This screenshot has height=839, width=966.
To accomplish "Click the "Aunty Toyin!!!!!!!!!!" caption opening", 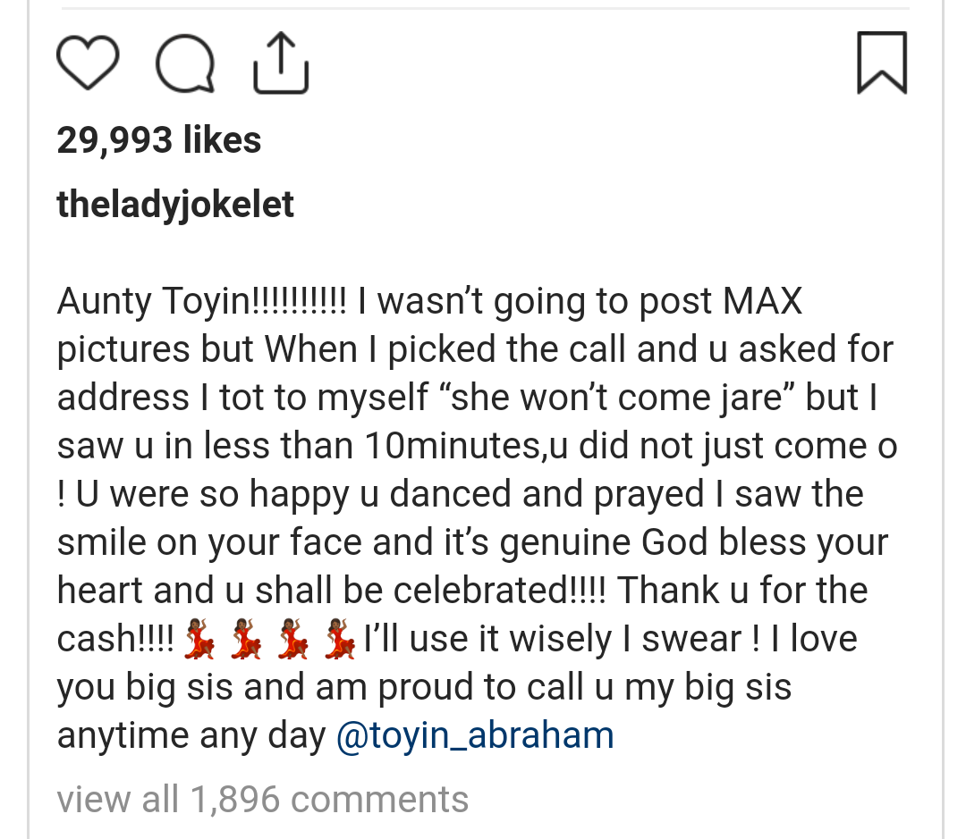I will pos(201,302).
